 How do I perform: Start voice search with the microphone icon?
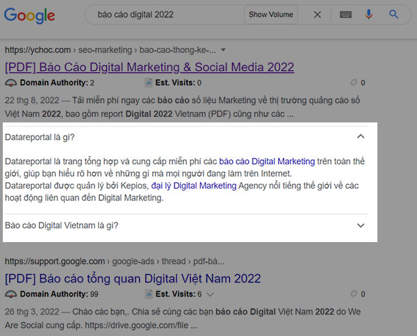pos(368,15)
